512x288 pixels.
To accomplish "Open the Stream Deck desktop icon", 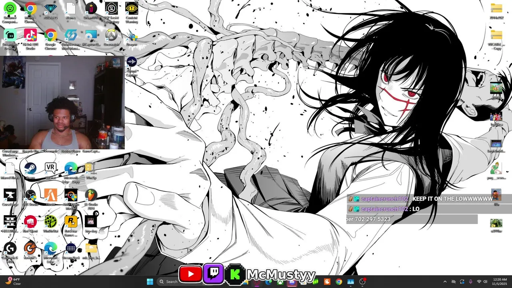I will (x=70, y=250).
